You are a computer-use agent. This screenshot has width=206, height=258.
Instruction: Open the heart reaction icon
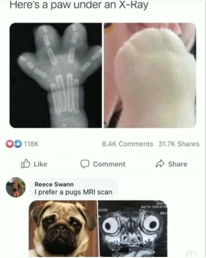10,144
